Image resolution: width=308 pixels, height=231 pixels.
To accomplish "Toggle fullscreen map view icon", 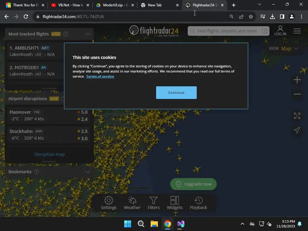I will [x=297, y=116].
